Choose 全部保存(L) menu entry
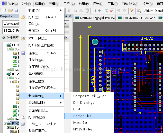163x133 pixels. (x=42, y=73)
